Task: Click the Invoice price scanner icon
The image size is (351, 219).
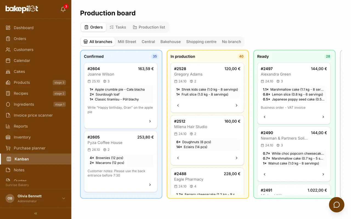Action: 8,115
